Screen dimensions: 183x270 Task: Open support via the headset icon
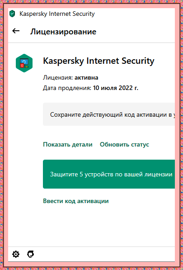point(31,254)
